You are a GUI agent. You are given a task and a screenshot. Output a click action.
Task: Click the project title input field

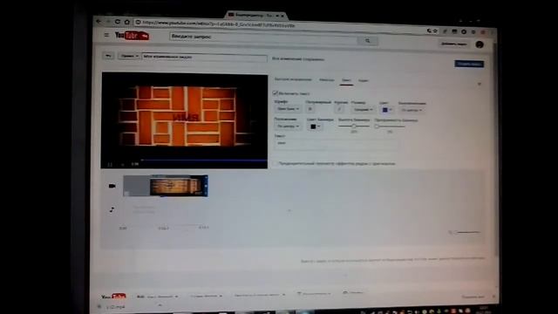[x=204, y=58]
